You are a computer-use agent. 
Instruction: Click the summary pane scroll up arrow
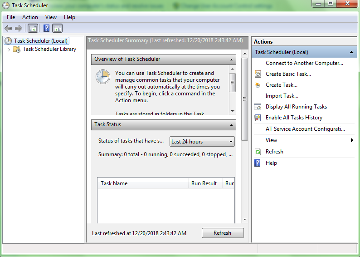click(245, 54)
